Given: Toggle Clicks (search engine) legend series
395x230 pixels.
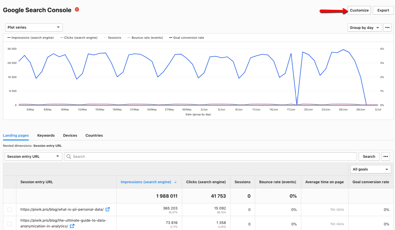Looking at the screenshot, I should (79, 38).
